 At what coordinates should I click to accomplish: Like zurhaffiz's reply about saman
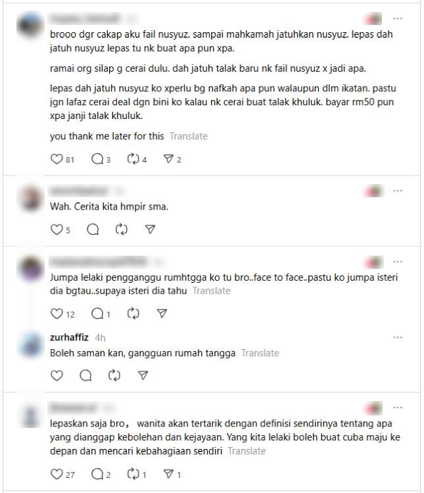[57, 375]
